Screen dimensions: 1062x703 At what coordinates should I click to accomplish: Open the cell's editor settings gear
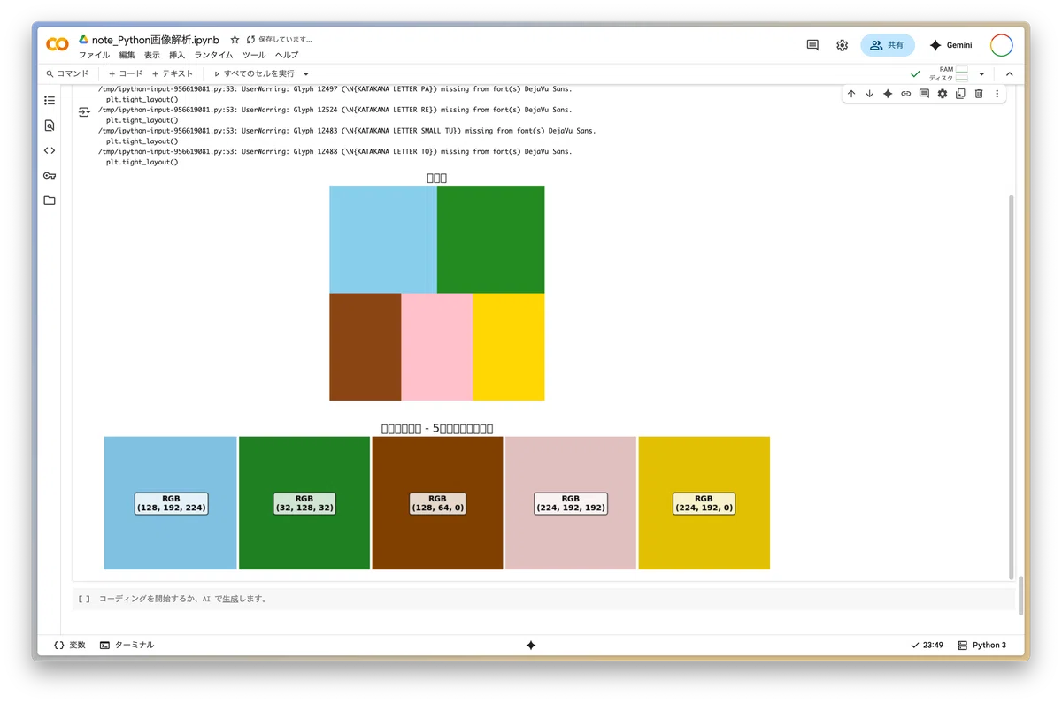[943, 94]
